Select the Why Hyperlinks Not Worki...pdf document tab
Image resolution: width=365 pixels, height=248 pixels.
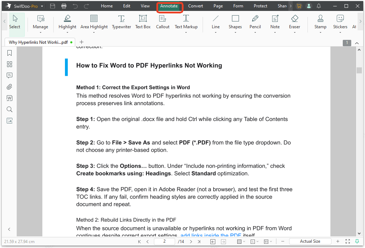pos(40,42)
